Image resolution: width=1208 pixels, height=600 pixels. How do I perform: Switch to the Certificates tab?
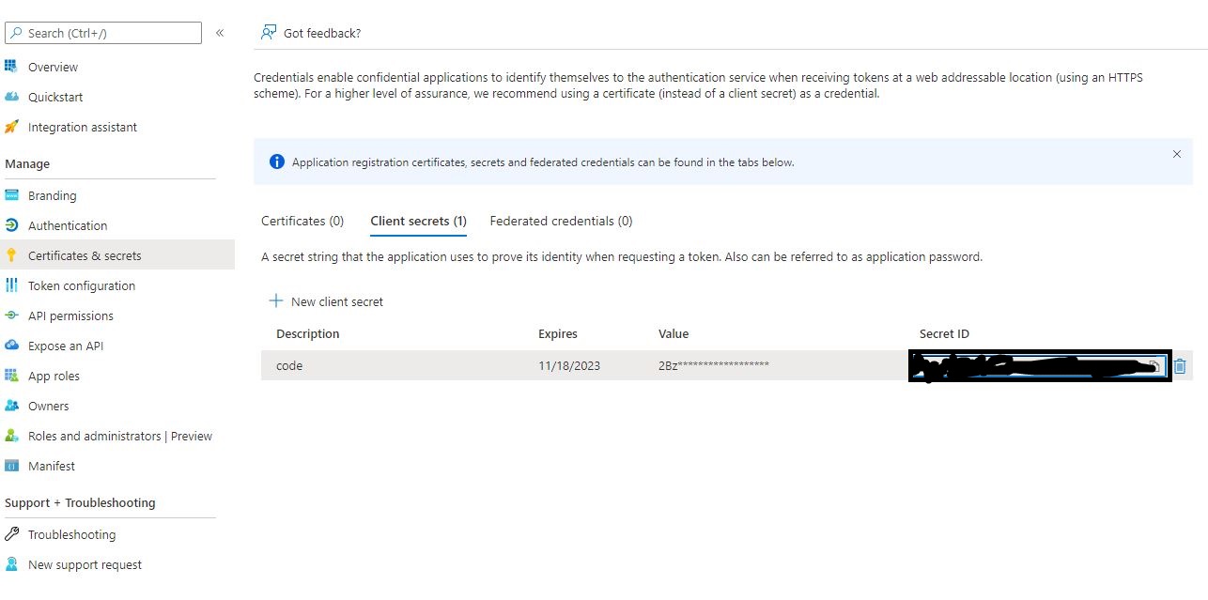pos(302,221)
